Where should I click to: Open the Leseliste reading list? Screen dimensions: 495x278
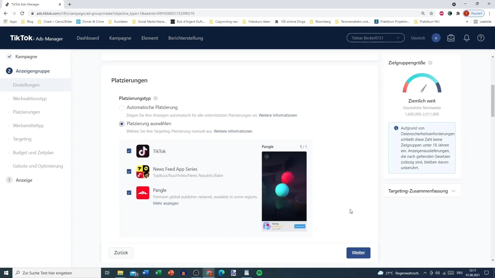click(x=483, y=22)
